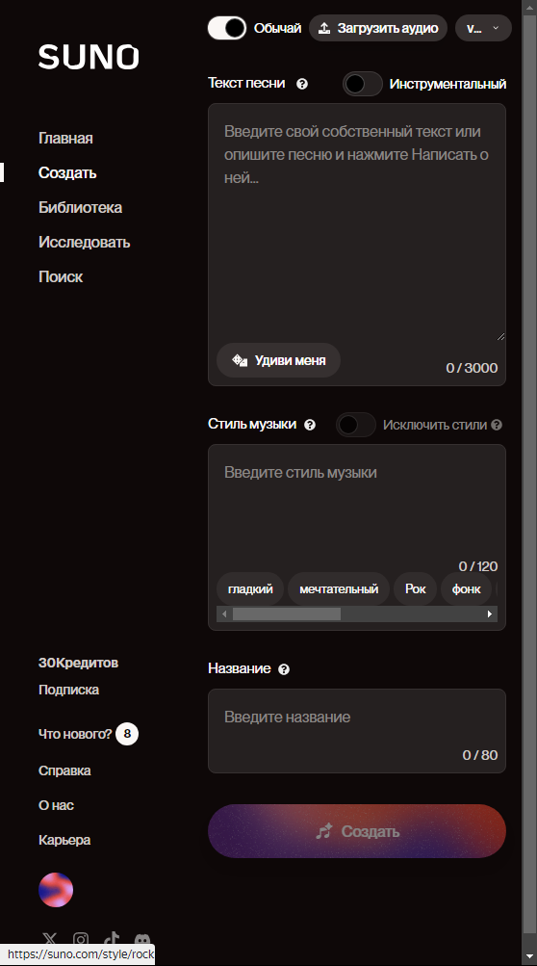Toggle the Обычай custom mode switch

click(226, 28)
